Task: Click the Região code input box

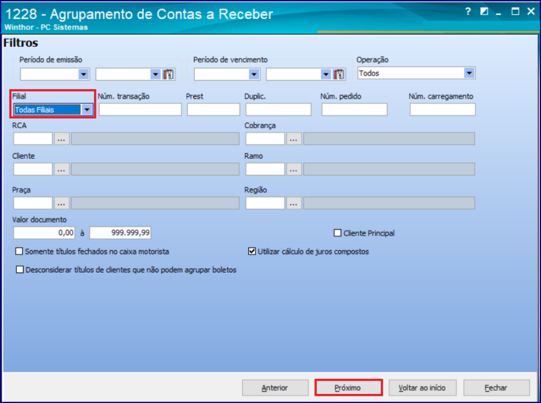Action: pyautogui.click(x=265, y=203)
